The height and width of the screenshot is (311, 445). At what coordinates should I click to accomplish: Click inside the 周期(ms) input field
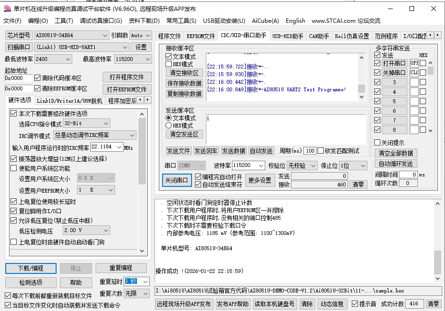309,151
